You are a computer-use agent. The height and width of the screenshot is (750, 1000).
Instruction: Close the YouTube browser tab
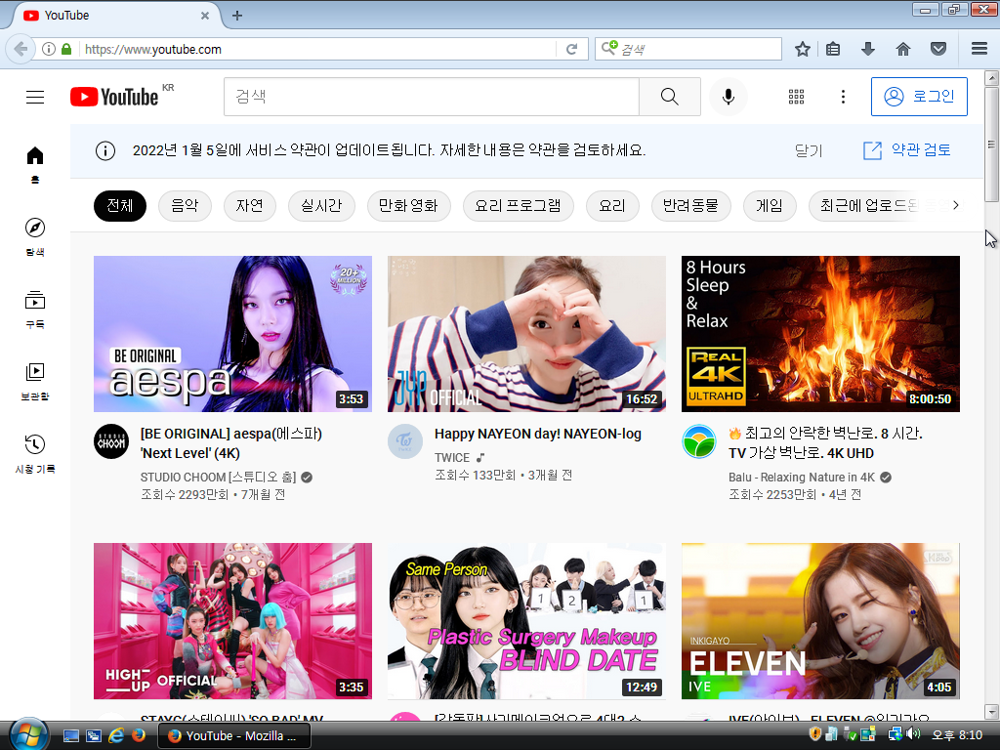point(205,16)
